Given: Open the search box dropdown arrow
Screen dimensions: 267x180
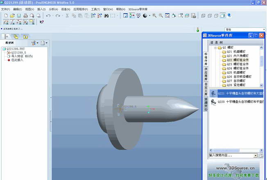Looking at the screenshot, I should pos(256,156).
